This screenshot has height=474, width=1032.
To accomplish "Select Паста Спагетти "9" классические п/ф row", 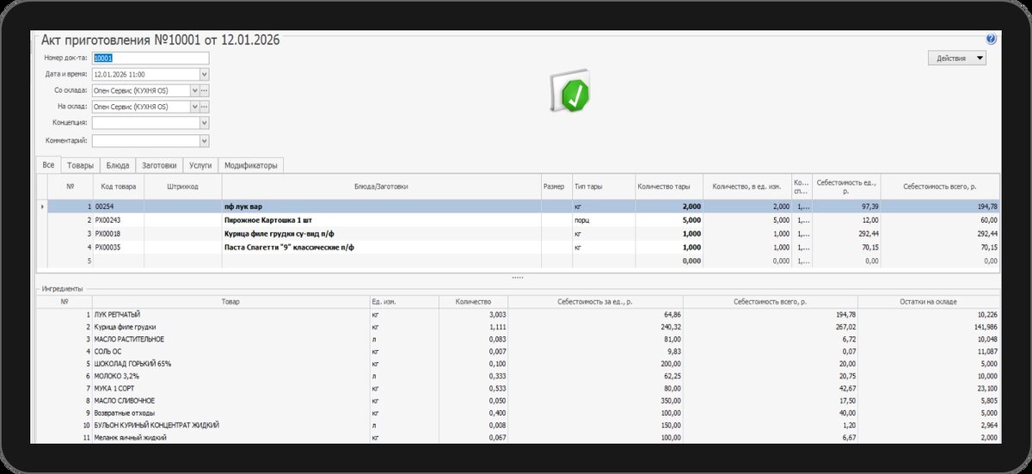I will point(519,247).
